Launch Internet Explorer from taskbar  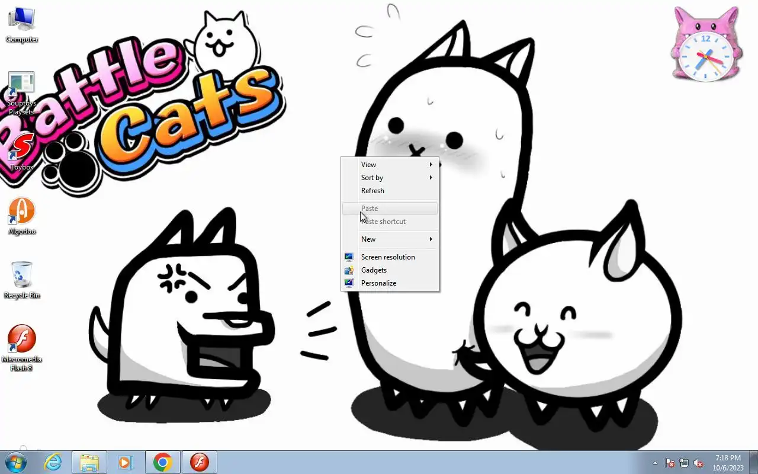coord(53,462)
